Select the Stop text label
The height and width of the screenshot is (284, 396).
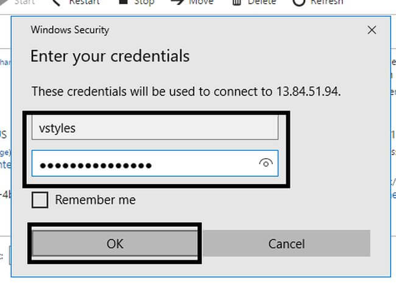144,2
